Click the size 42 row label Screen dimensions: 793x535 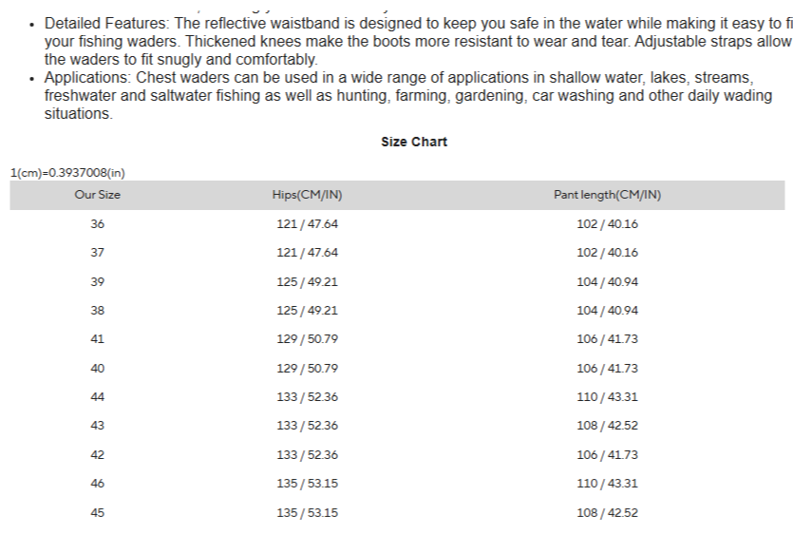coord(97,455)
